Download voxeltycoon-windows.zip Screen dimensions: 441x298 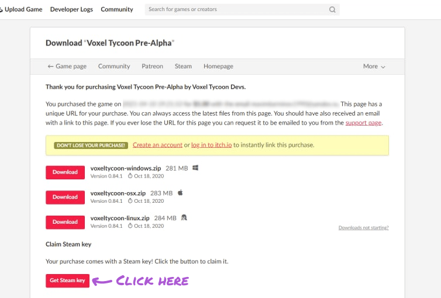(66, 172)
